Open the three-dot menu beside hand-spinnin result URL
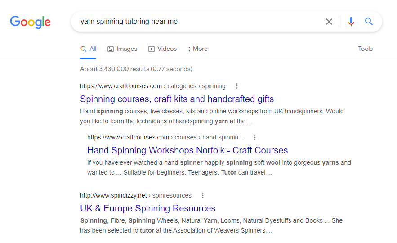The width and height of the screenshot is (397, 243). (x=255, y=137)
